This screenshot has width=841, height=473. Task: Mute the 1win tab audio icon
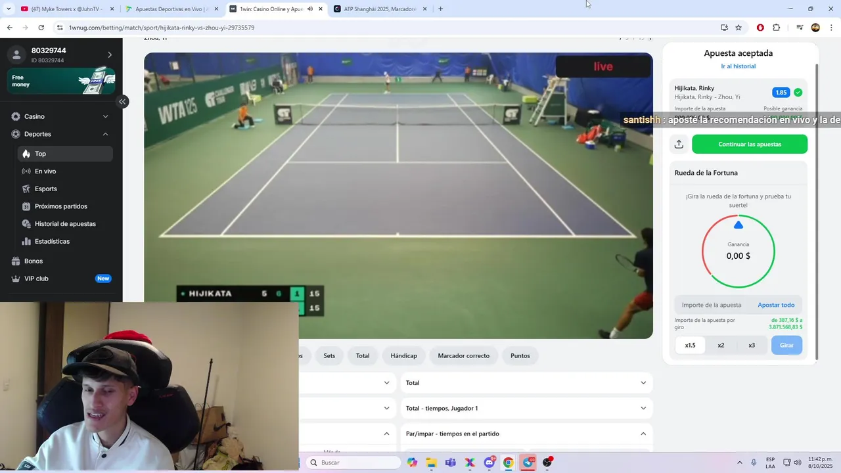(310, 9)
